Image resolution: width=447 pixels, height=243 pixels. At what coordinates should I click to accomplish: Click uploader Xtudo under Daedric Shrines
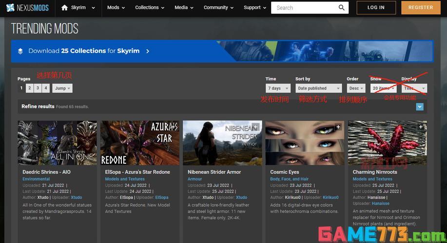point(77,197)
